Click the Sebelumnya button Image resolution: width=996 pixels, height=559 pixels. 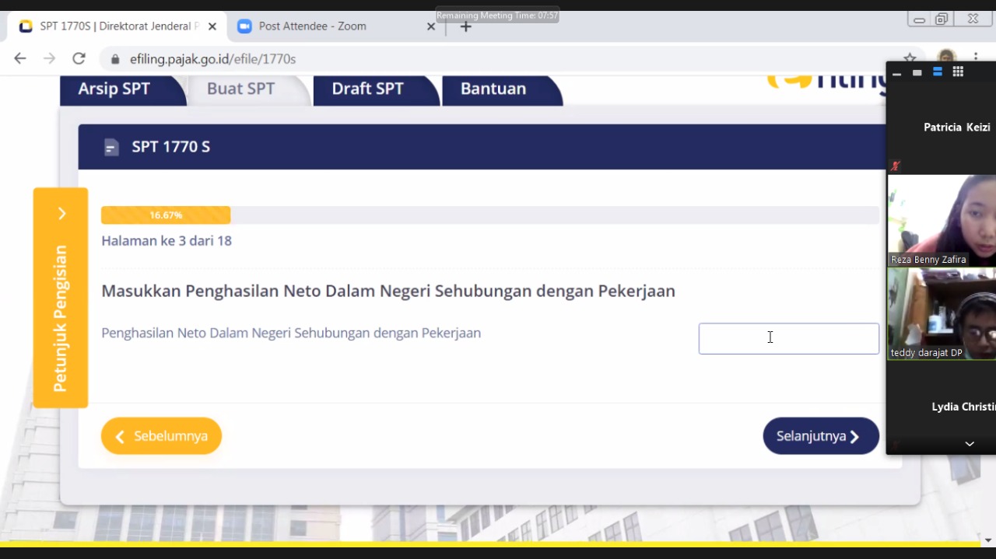click(161, 436)
